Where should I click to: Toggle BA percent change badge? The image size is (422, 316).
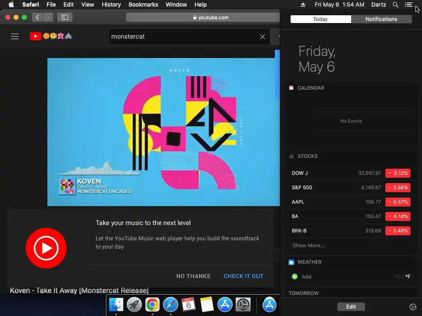pyautogui.click(x=398, y=216)
